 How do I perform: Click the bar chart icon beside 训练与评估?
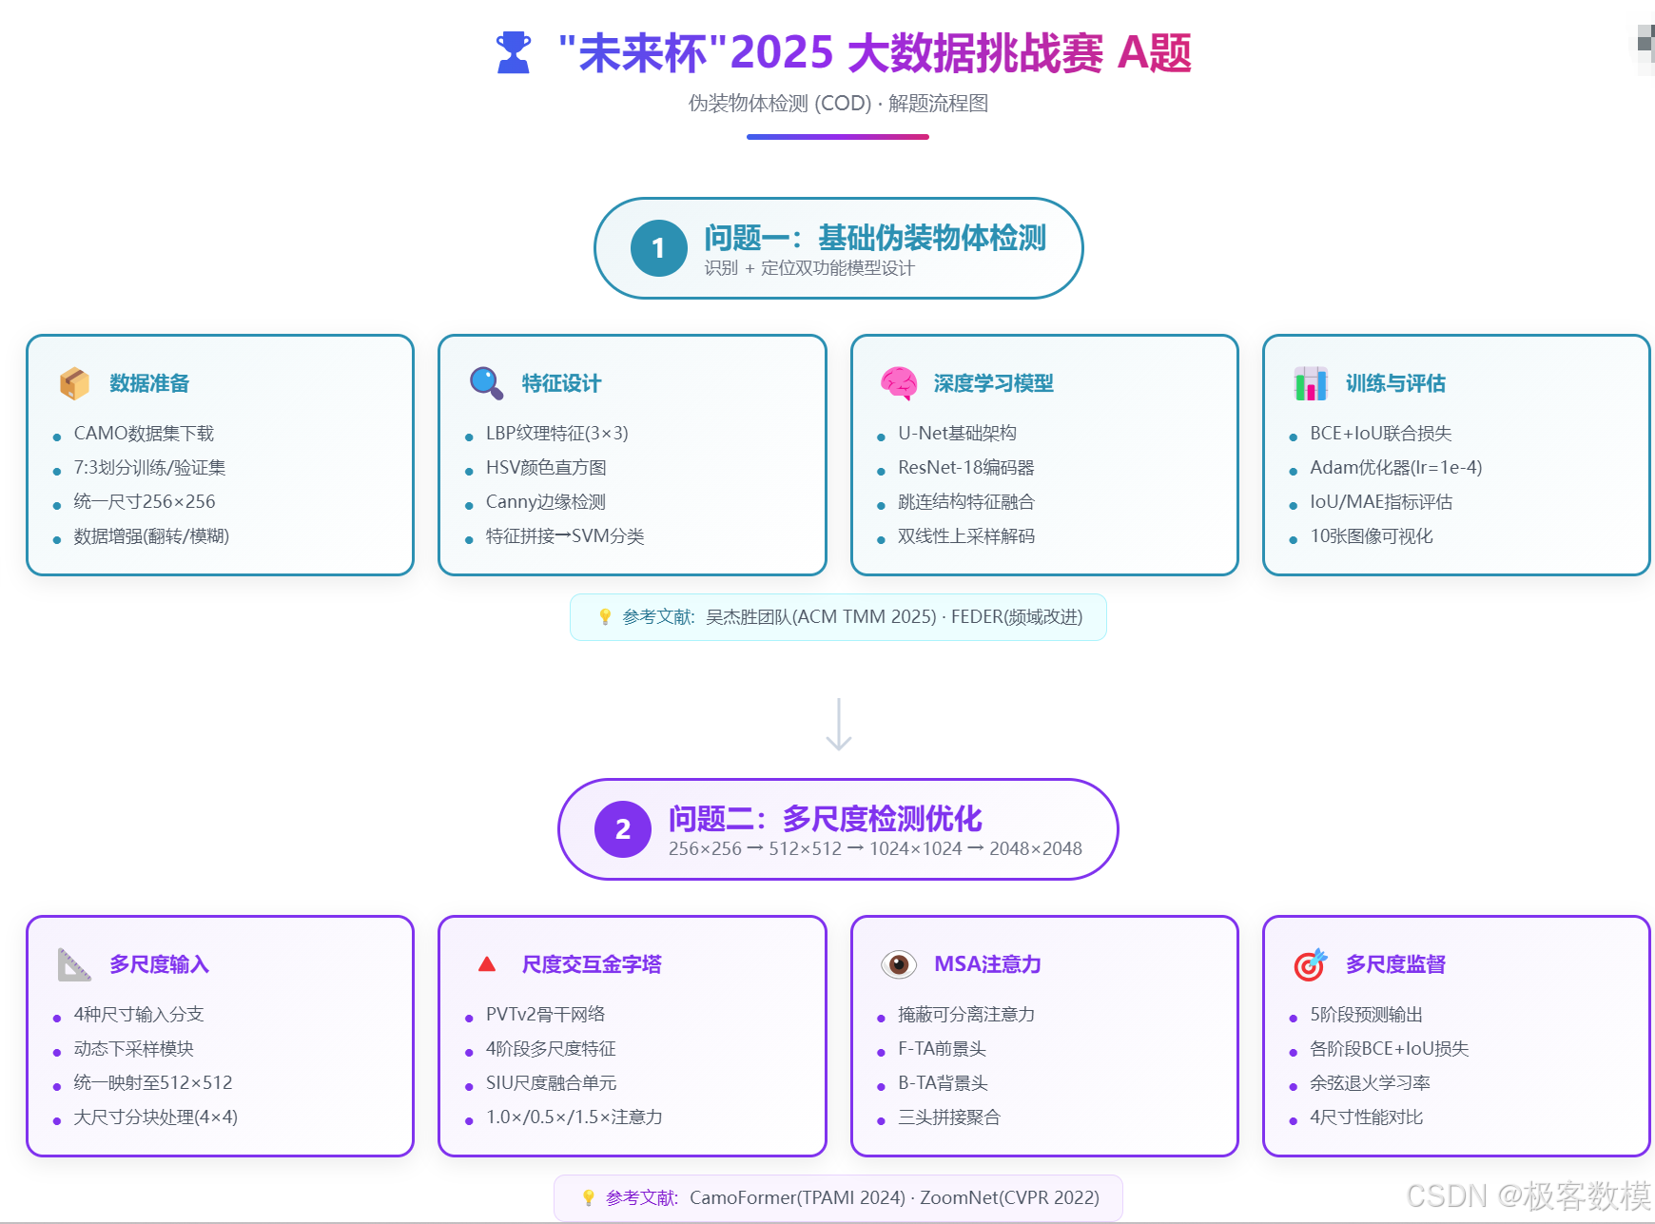click(1310, 382)
